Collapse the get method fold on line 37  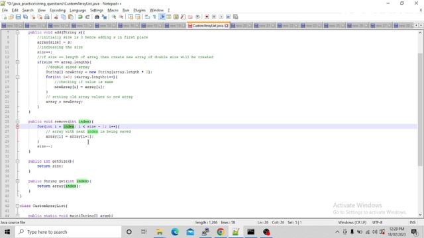[x=17, y=181]
